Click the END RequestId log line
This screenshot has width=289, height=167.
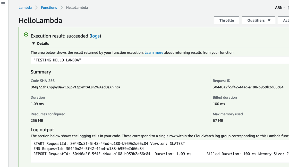pyautogui.click(x=88, y=149)
